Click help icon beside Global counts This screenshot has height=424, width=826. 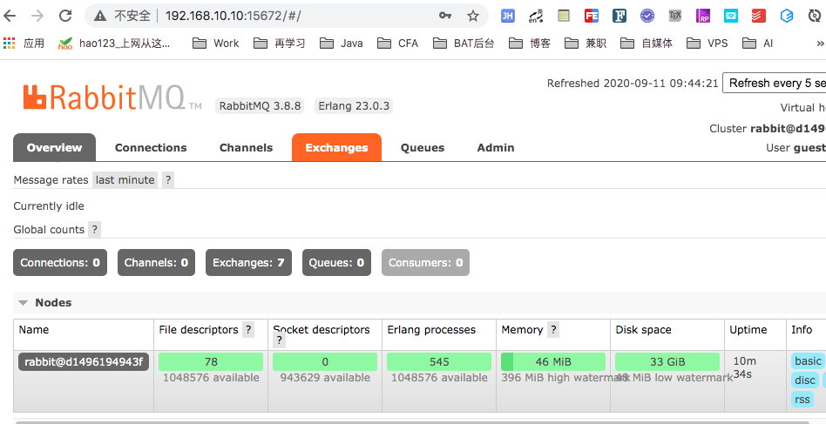[x=94, y=230]
